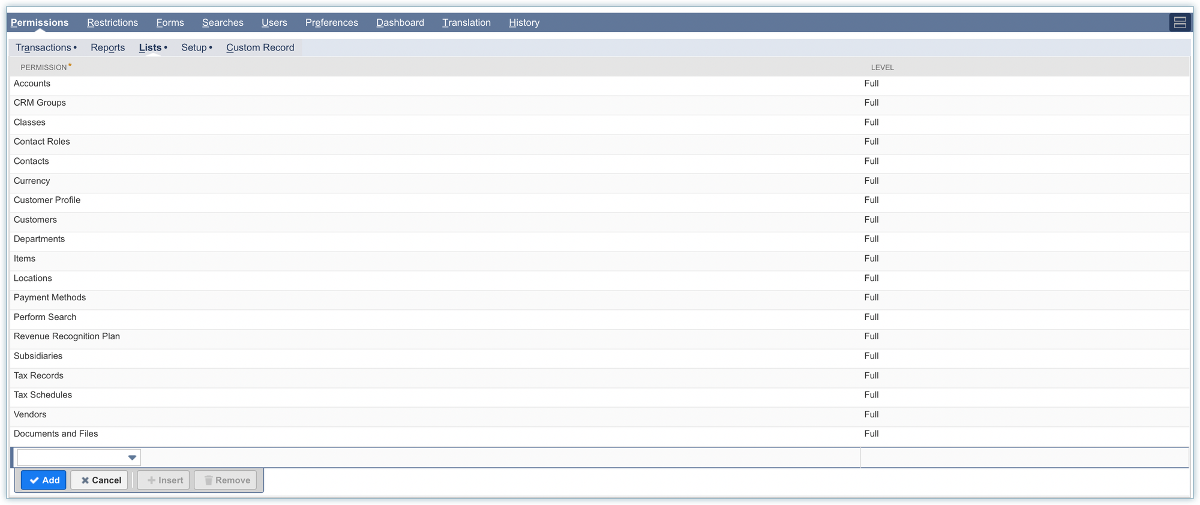Open the Preferences tab
Screen dimensions: 1200x505
click(x=331, y=22)
